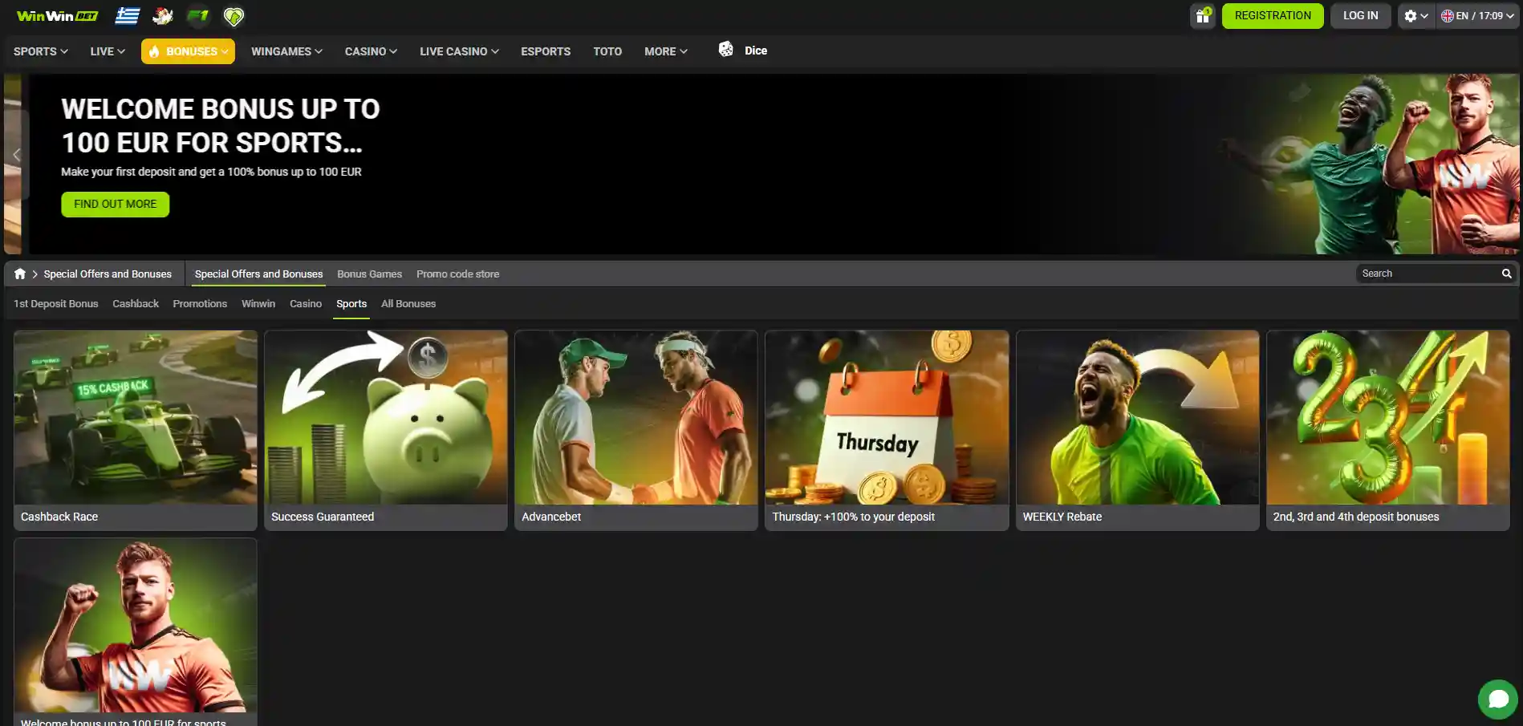This screenshot has width=1523, height=726.
Task: Click the FIND OUT MORE button
Action: pos(116,204)
